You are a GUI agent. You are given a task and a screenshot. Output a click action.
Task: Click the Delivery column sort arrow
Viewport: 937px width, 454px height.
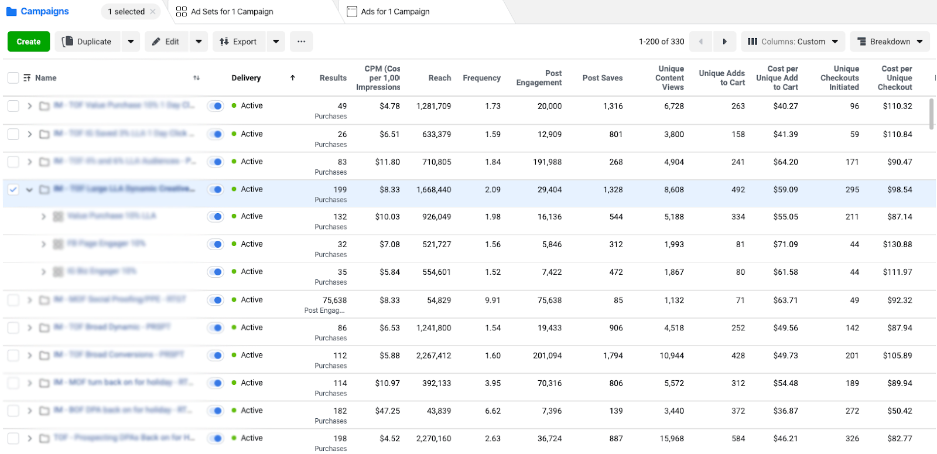(292, 78)
